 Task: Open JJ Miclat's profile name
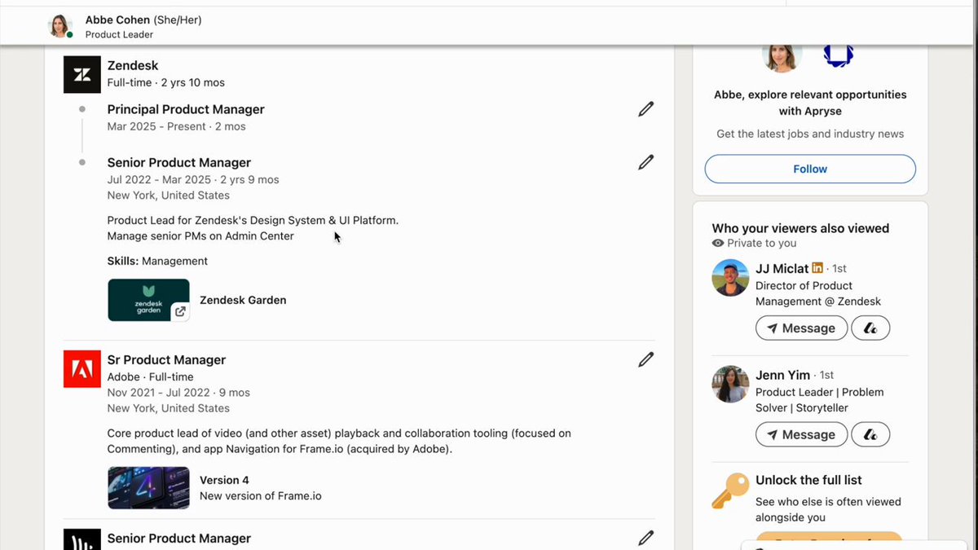pyautogui.click(x=782, y=268)
